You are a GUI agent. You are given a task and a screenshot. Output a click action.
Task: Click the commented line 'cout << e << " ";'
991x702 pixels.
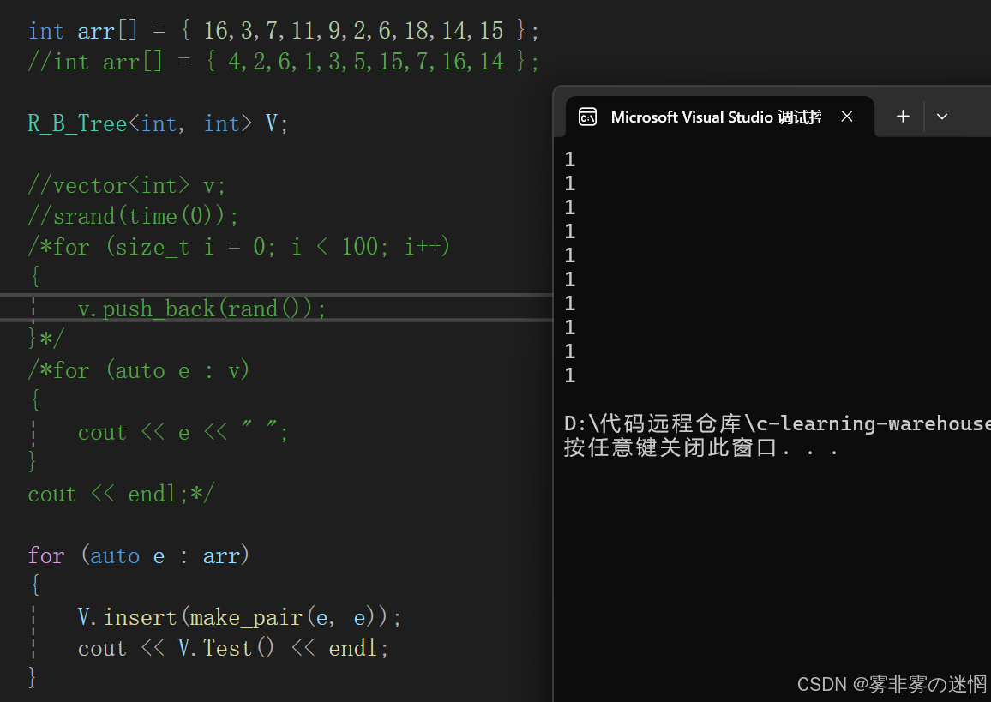[x=183, y=432]
